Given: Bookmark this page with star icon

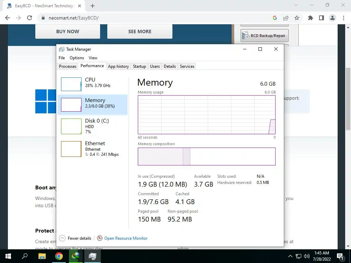Looking at the screenshot, I should tap(297, 18).
